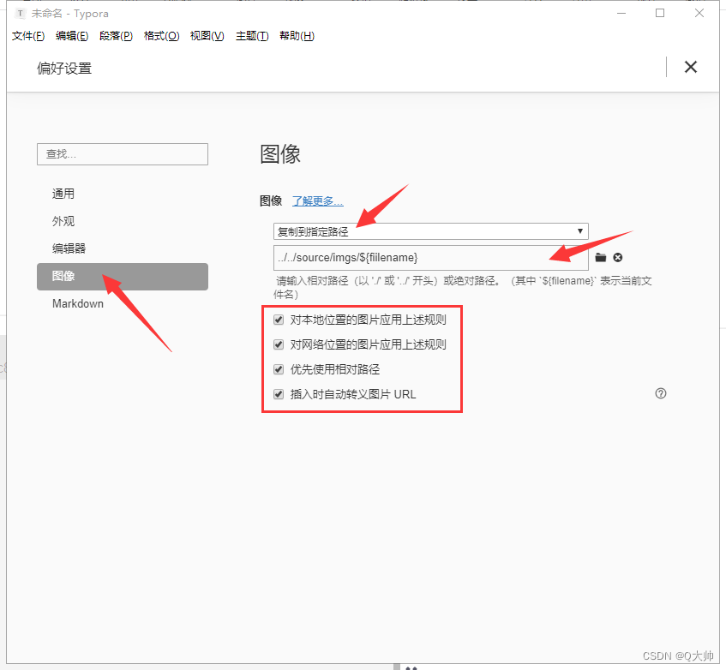The width and height of the screenshot is (726, 670).
Task: Uncheck 插入时自动转义图片 URL
Action: click(x=279, y=394)
